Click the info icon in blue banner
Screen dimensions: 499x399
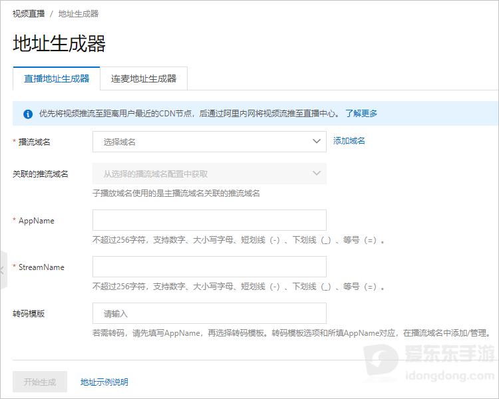[28, 114]
